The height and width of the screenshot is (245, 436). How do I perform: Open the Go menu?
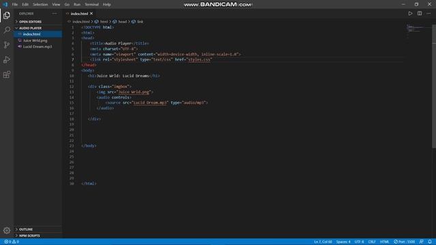coord(67,5)
